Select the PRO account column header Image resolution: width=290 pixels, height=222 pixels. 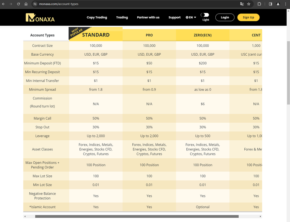149,35
